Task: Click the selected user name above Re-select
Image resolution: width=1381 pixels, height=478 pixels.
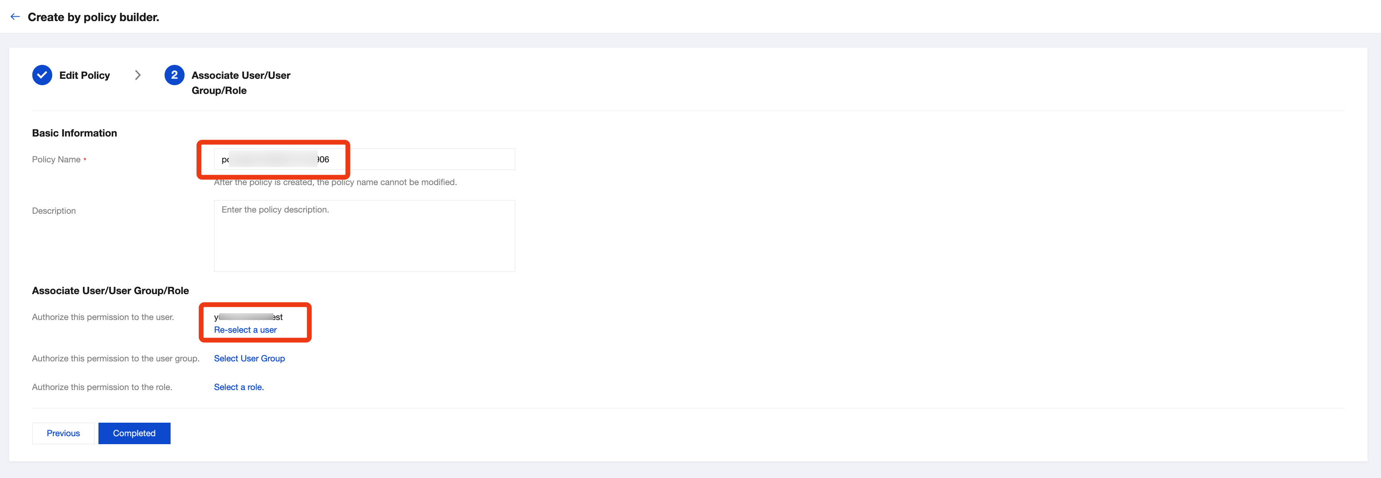Action: (248, 318)
